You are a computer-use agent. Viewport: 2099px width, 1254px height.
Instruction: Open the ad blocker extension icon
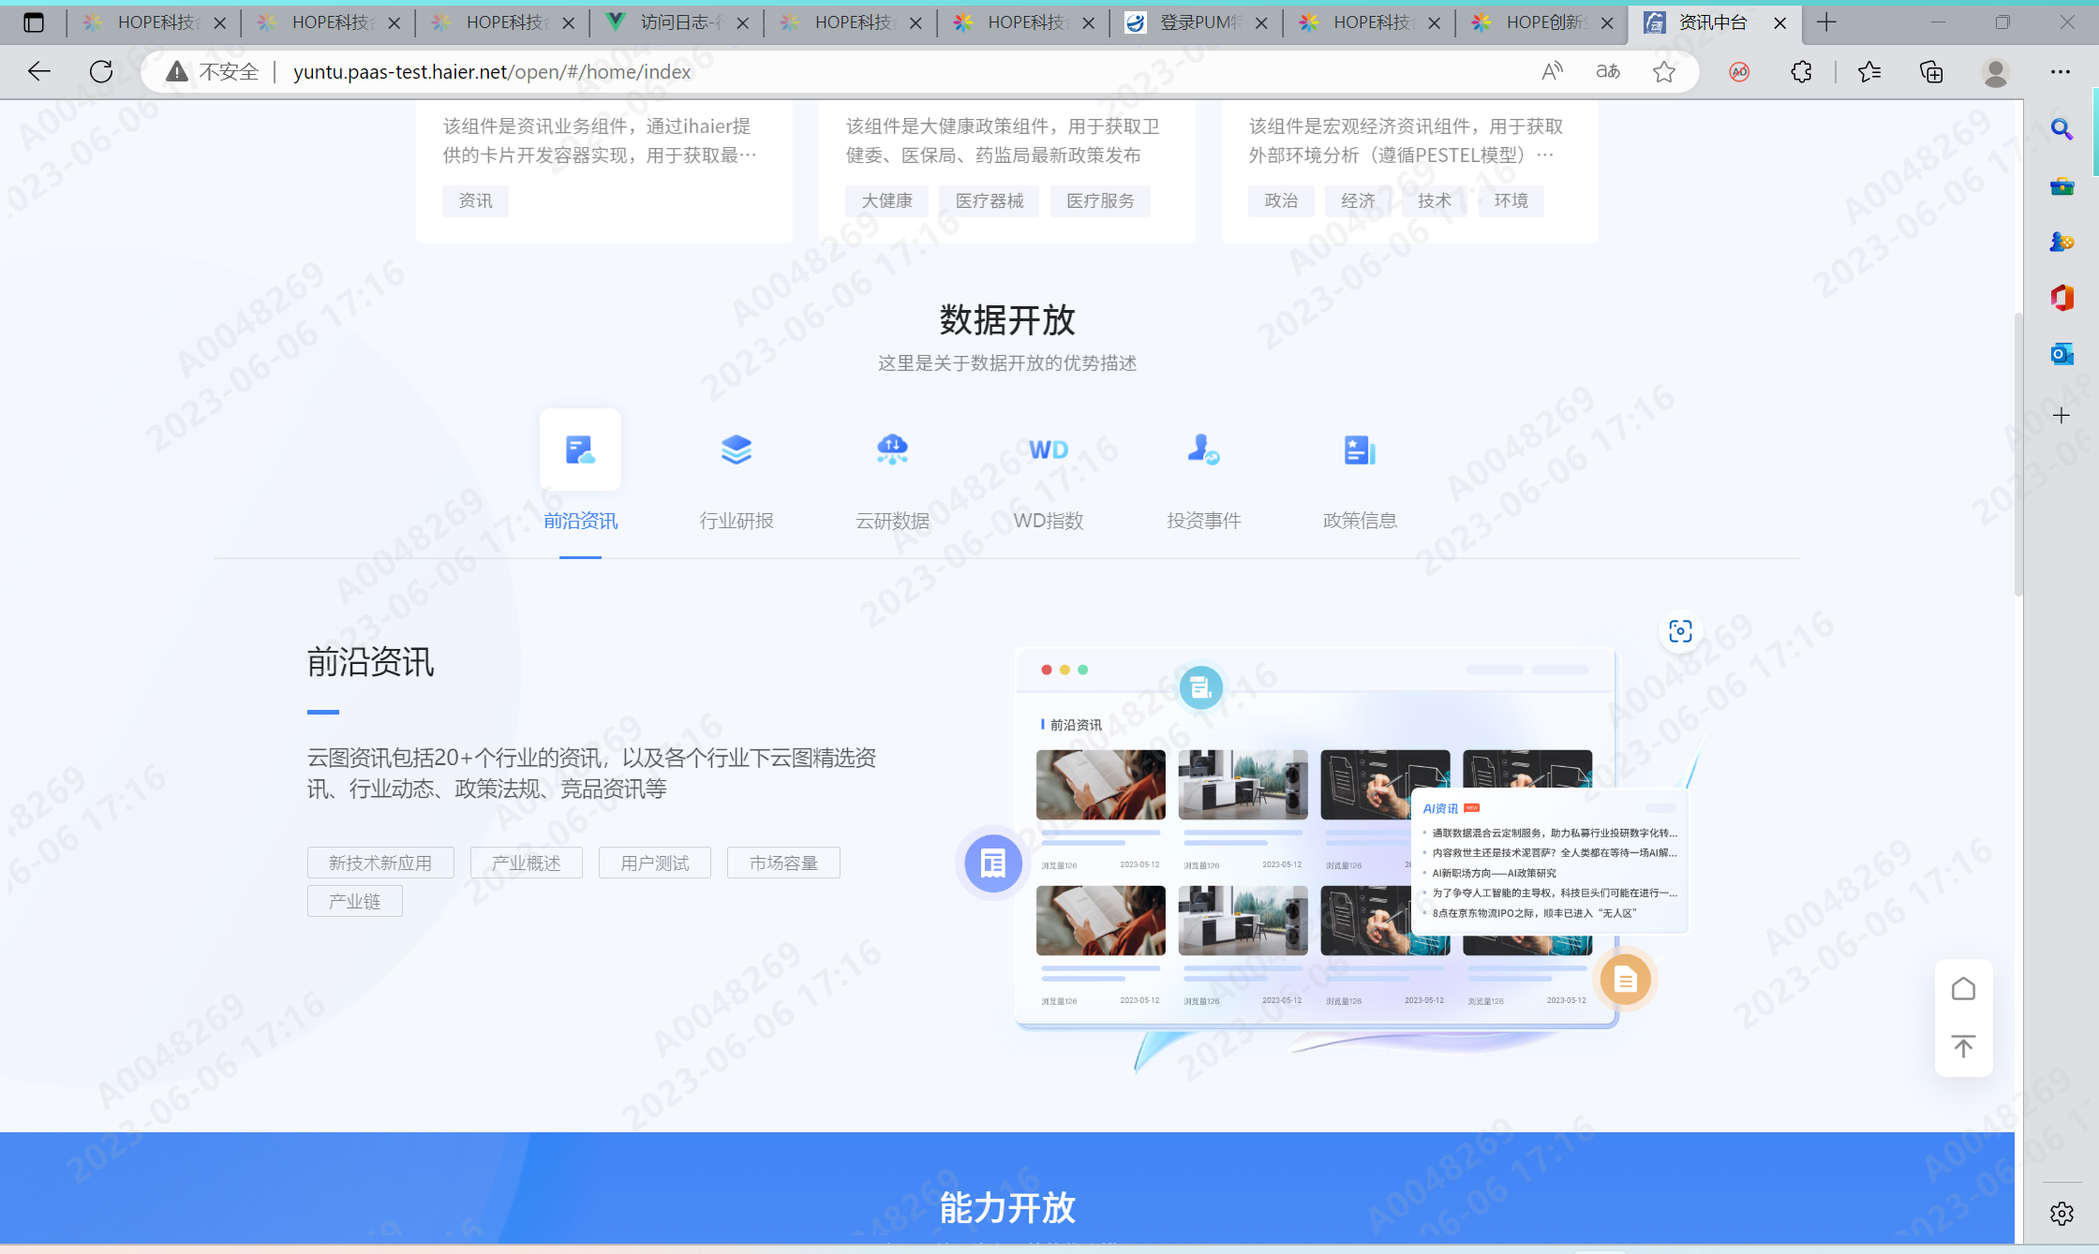tap(1739, 71)
